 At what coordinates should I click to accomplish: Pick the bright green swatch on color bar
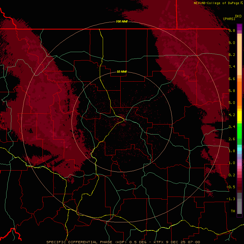tap(239, 131)
